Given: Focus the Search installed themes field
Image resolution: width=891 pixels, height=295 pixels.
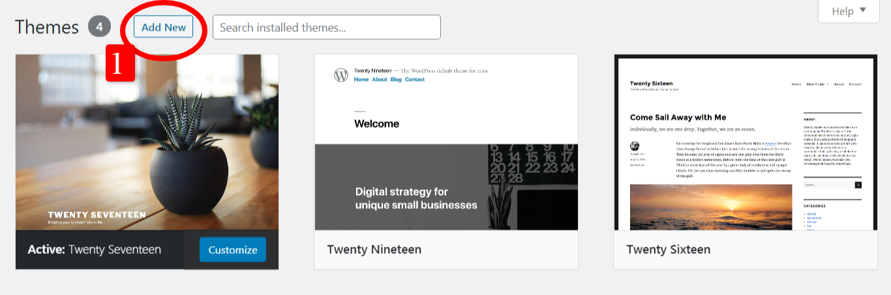Looking at the screenshot, I should pos(326,27).
